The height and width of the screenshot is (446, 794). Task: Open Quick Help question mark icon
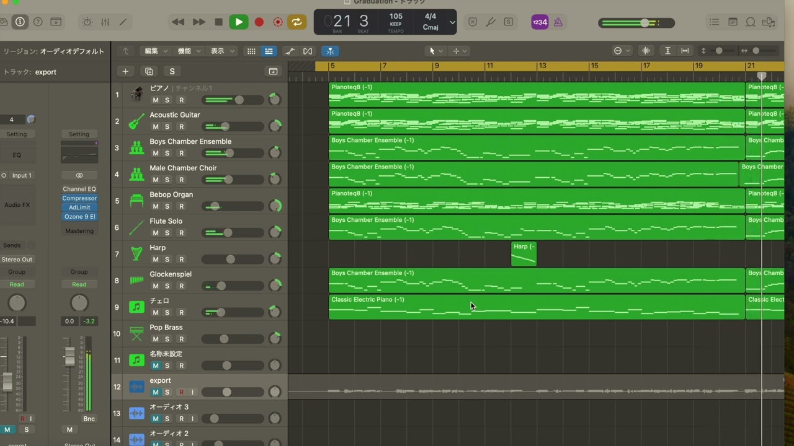click(x=38, y=22)
